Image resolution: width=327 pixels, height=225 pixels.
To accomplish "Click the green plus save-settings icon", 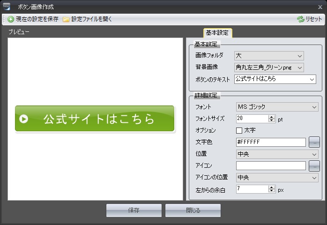I will pyautogui.click(x=11, y=20).
